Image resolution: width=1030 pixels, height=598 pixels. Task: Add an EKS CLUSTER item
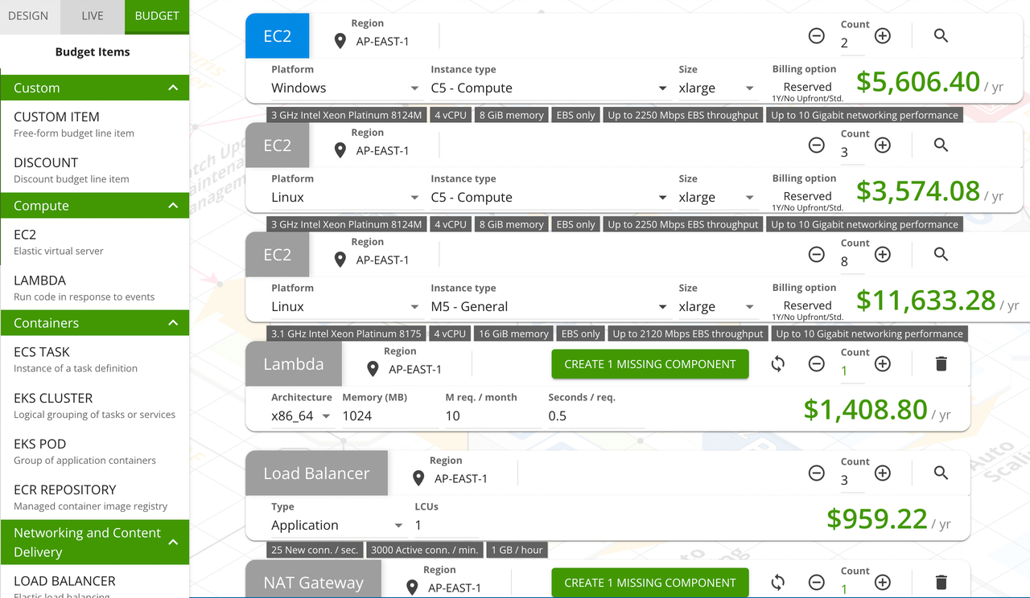pos(94,406)
